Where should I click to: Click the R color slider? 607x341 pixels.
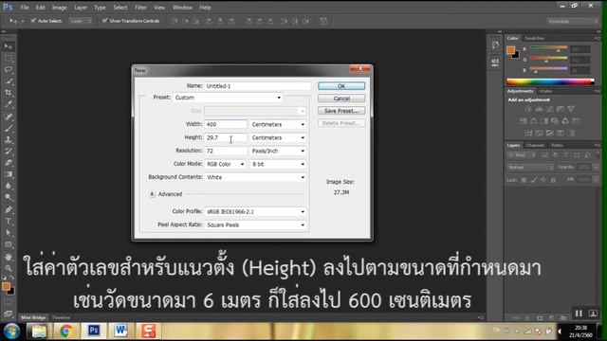(x=548, y=48)
